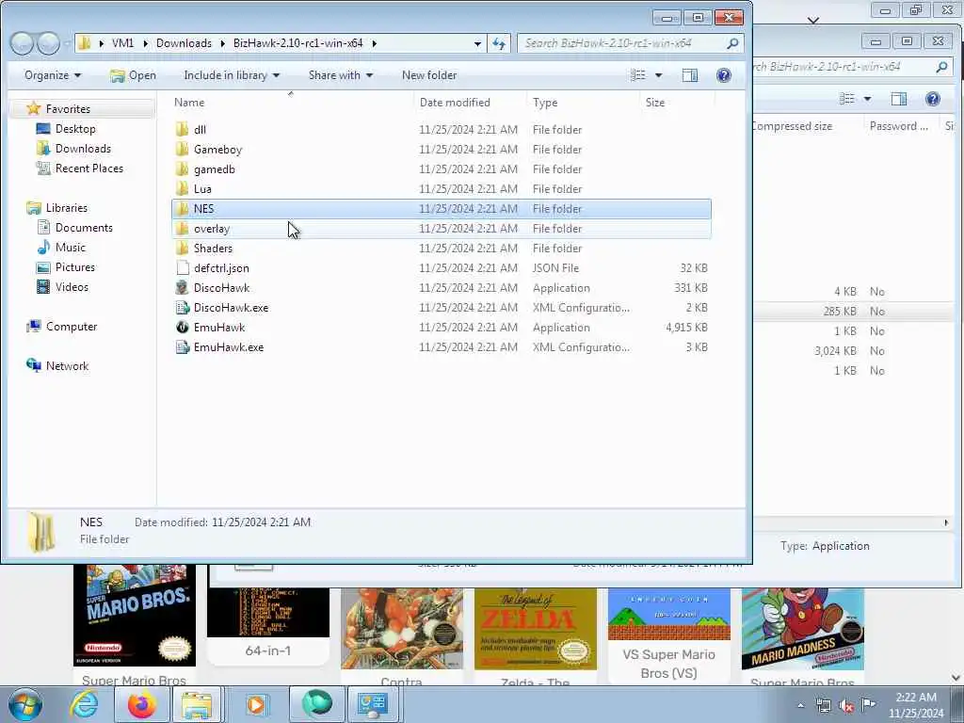The height and width of the screenshot is (723, 964).
Task: Select the Shaders folder icon
Action: pos(182,249)
